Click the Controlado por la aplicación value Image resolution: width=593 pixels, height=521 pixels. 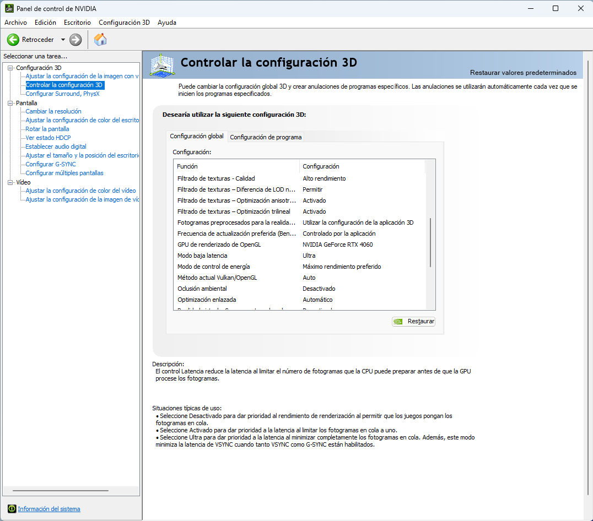coord(339,234)
